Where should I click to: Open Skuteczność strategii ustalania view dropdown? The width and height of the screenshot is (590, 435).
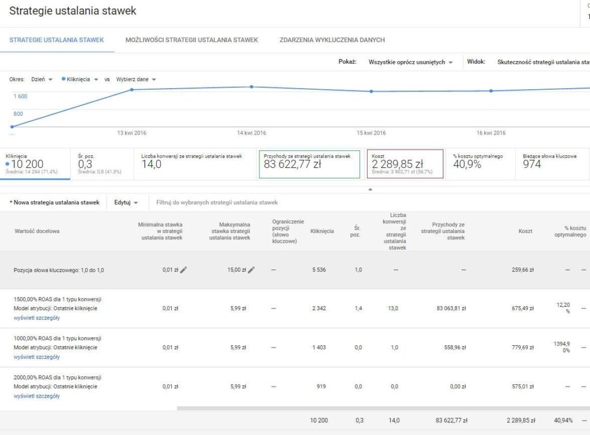coord(543,62)
